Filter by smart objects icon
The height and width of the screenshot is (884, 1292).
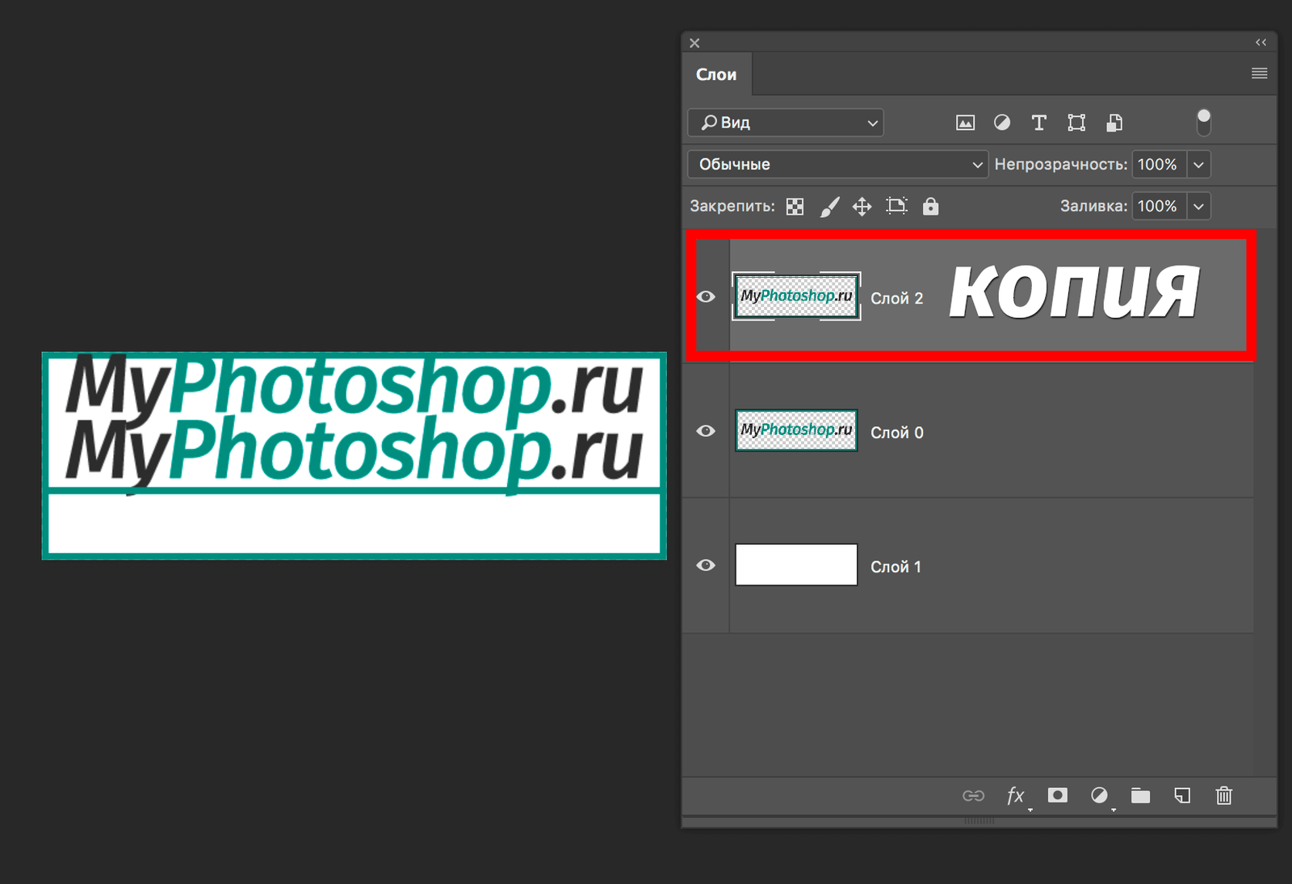click(1114, 122)
